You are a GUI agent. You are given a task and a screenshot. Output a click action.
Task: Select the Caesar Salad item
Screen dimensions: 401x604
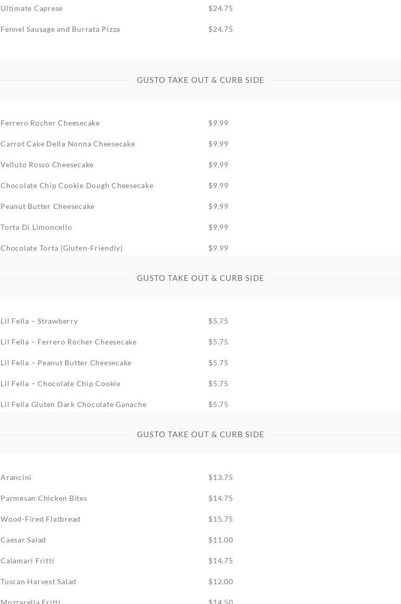coord(23,540)
